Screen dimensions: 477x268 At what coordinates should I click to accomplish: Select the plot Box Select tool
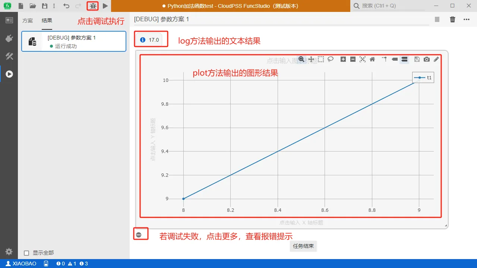[x=321, y=59]
